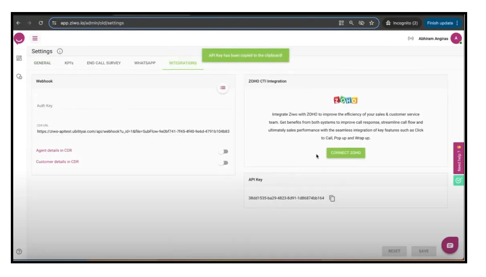Screen dimensions: 486x277
Task: Go forward with the browser forward arrow
Action: click(x=29, y=23)
